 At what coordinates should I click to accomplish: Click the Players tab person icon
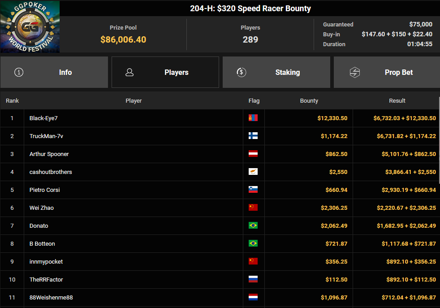click(x=129, y=72)
